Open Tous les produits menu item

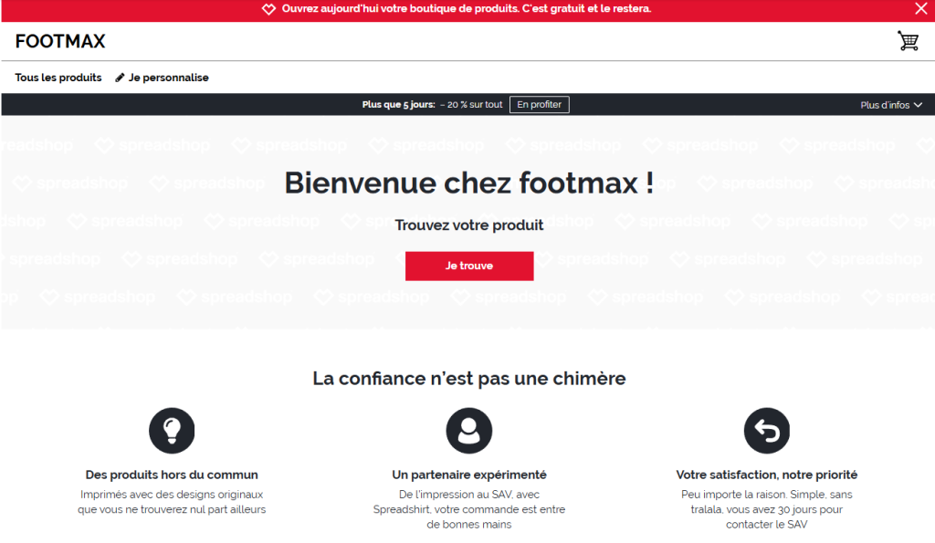click(58, 78)
